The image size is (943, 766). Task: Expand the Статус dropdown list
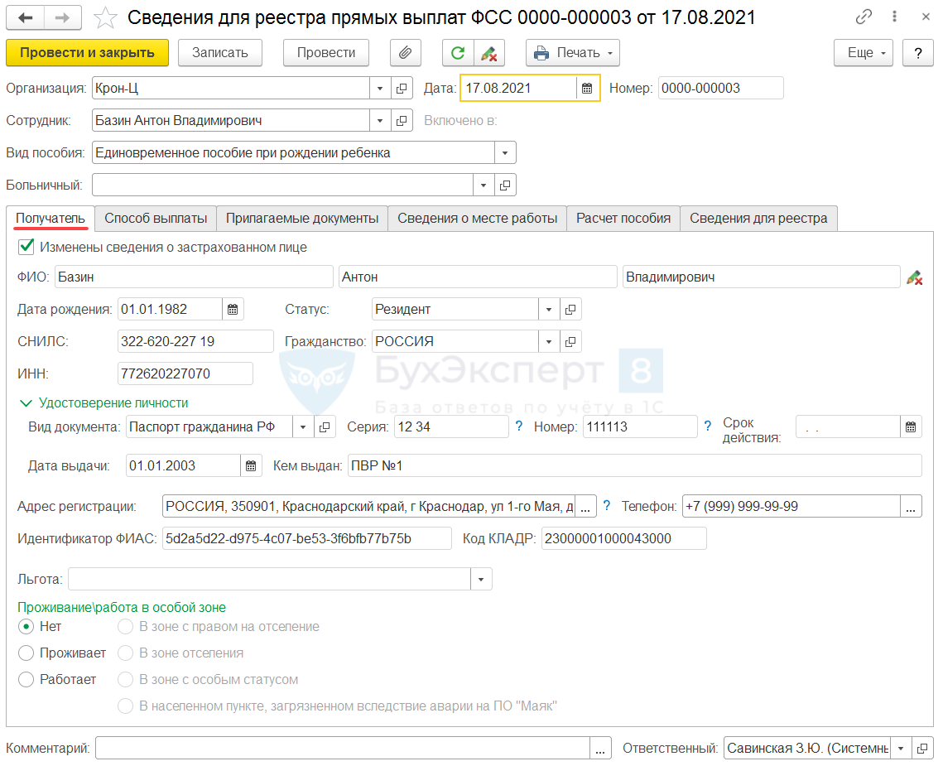(548, 309)
